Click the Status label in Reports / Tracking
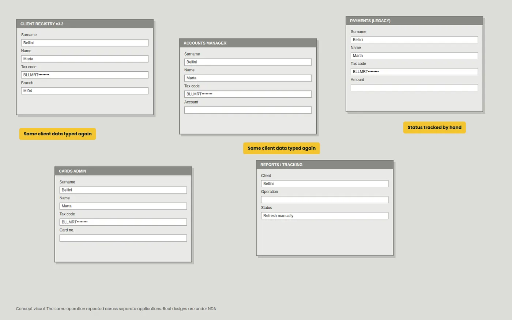The width and height of the screenshot is (512, 320). coord(267,208)
